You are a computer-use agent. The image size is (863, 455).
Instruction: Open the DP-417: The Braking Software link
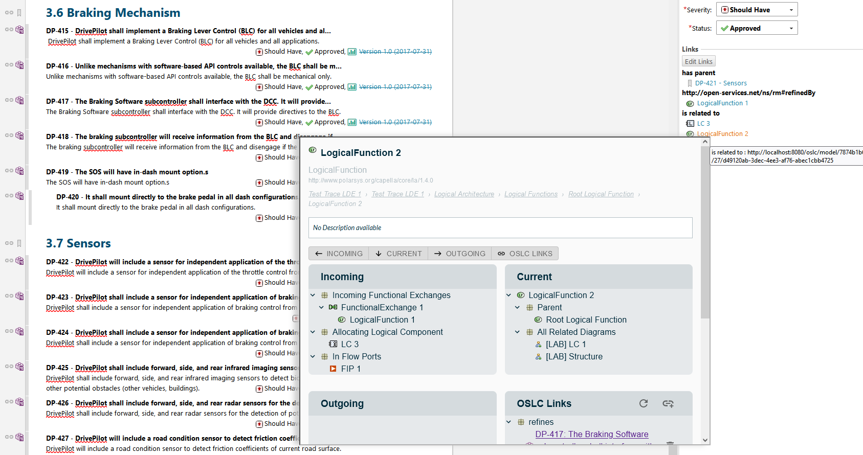click(x=592, y=434)
